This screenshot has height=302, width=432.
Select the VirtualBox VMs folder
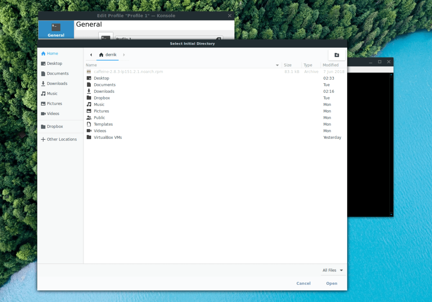tap(108, 137)
